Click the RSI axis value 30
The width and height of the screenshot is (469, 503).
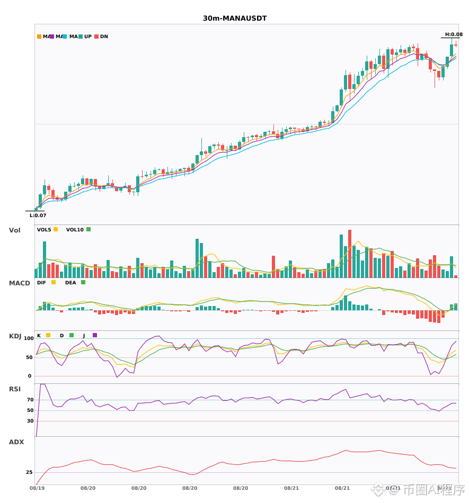pyautogui.click(x=30, y=421)
